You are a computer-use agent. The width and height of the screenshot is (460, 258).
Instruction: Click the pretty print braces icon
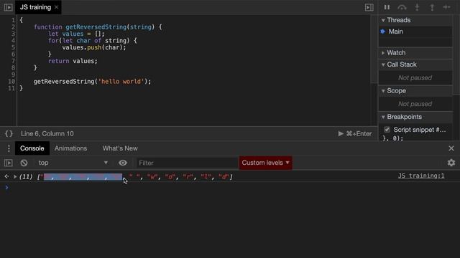pos(9,134)
